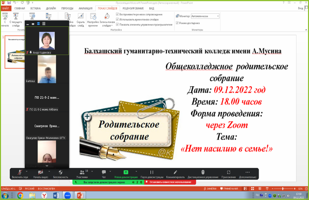
Task: Open Remote control (Дистанционное управление) mouse icon
Action: click(203, 172)
